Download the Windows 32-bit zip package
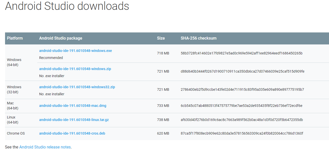Viewport: 329px width, 154px height. point(77,87)
